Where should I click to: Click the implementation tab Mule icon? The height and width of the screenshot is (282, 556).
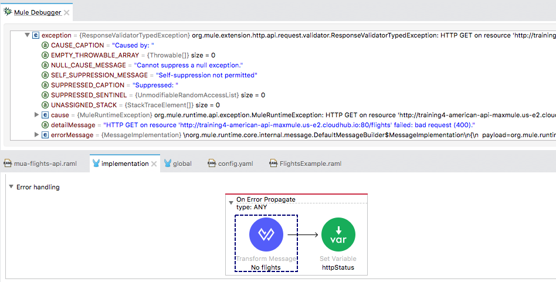(x=96, y=163)
